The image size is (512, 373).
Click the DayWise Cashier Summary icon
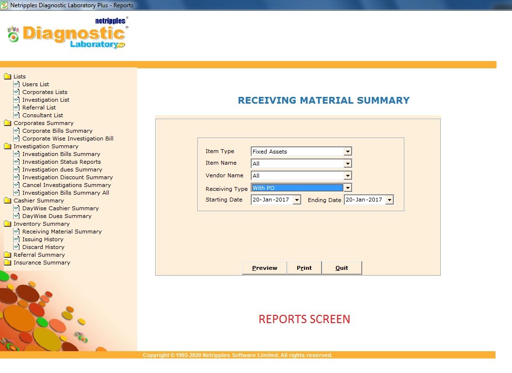click(x=16, y=208)
